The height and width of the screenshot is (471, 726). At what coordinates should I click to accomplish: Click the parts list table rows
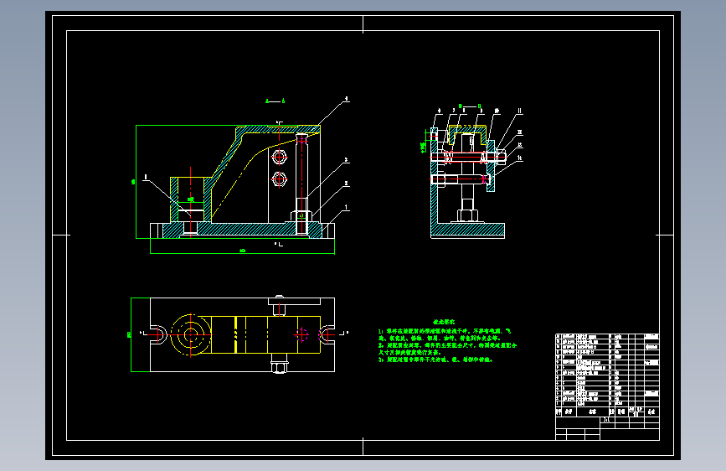[x=607, y=370]
